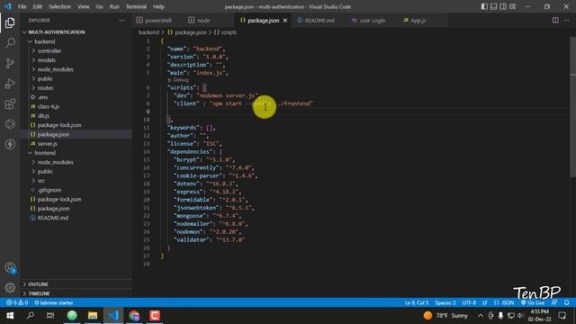
Task: Toggle bottom panel layout icon
Action: point(494,6)
